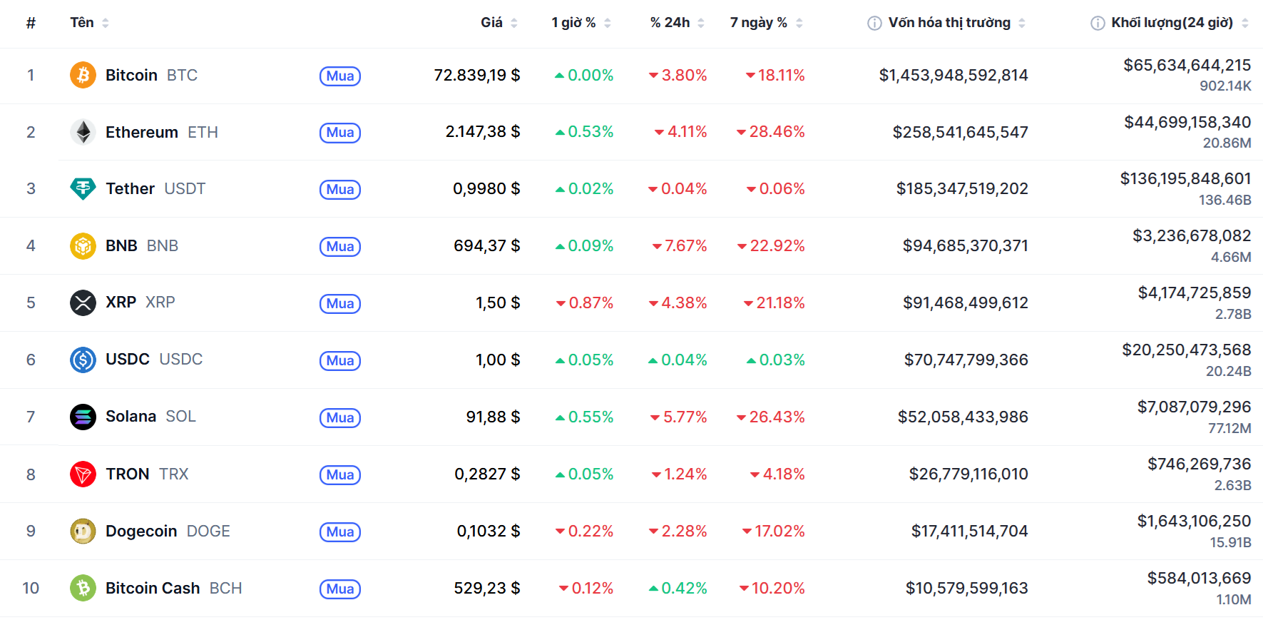Click Mua button for Bitcoin
This screenshot has height=620, width=1263.
[340, 76]
